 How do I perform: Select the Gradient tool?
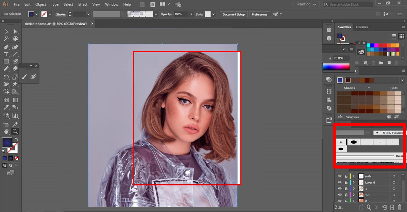click(x=15, y=100)
